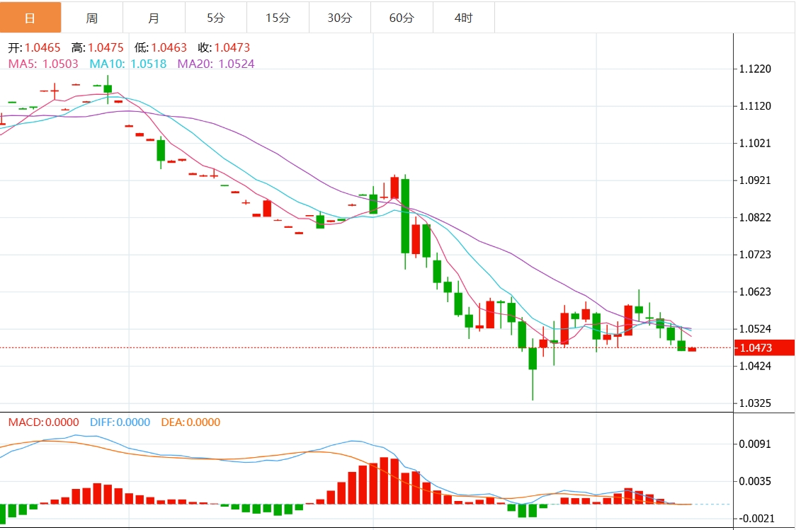Open the 60分 timeframe tab
801x530 pixels.
402,18
